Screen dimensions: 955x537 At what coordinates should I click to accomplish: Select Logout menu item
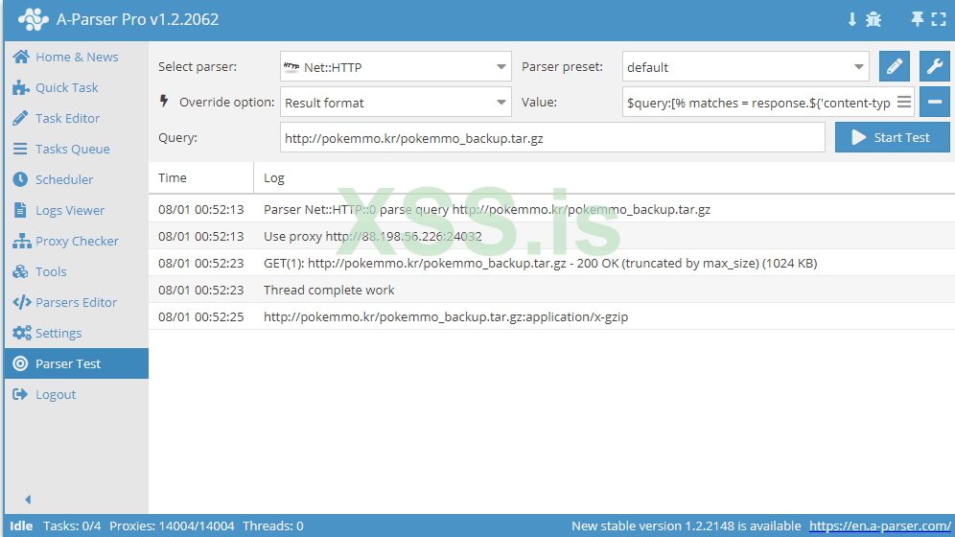click(76, 394)
